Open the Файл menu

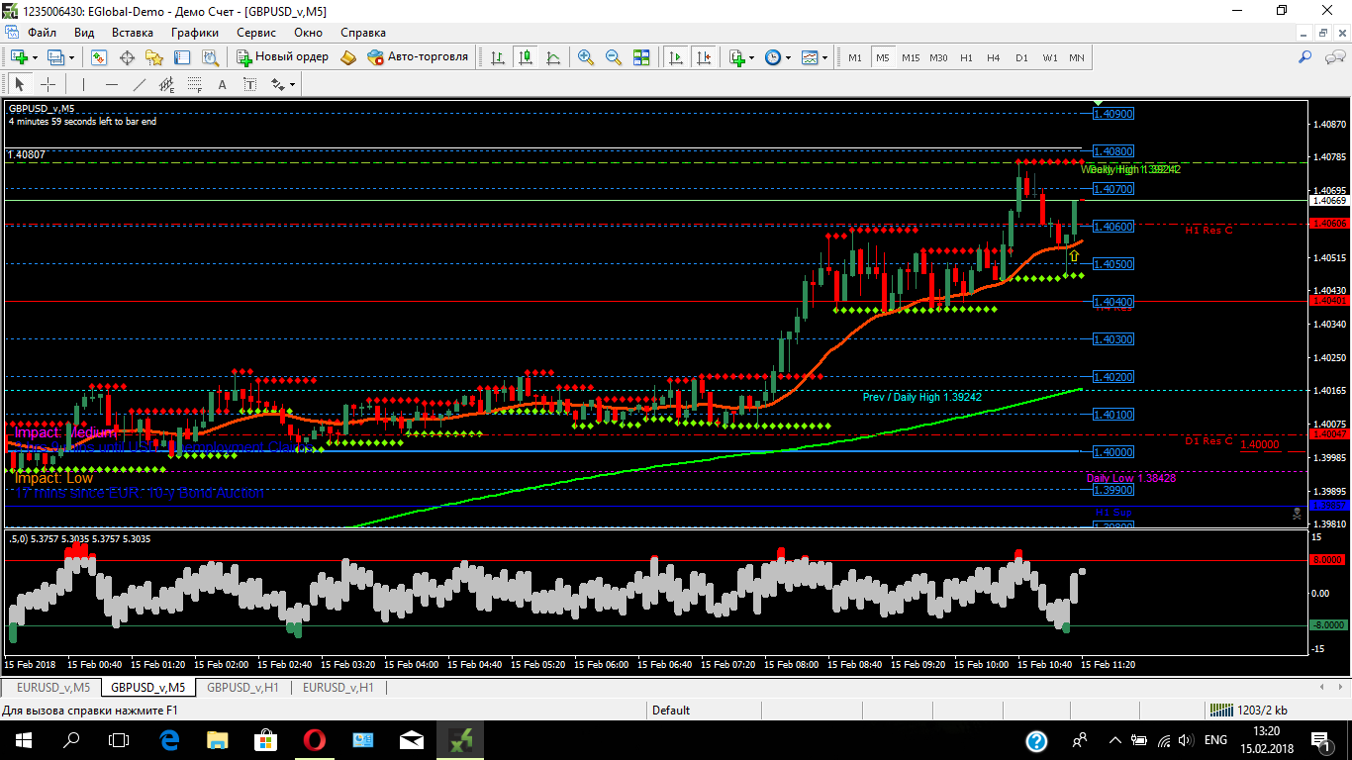[42, 33]
